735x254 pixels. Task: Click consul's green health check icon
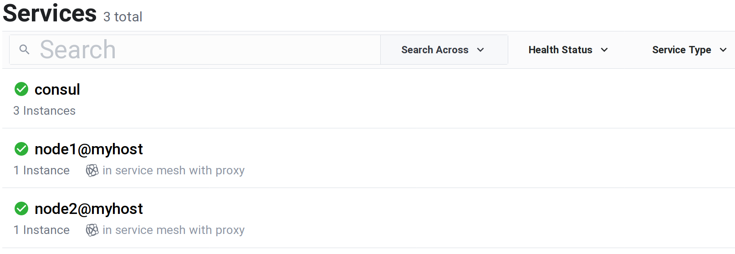click(21, 89)
